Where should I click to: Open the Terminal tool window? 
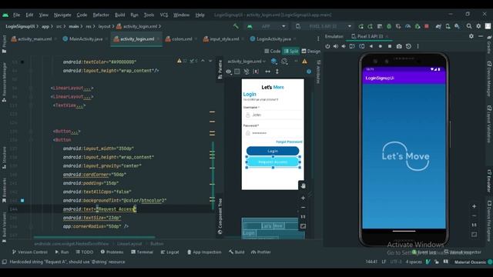click(142, 252)
